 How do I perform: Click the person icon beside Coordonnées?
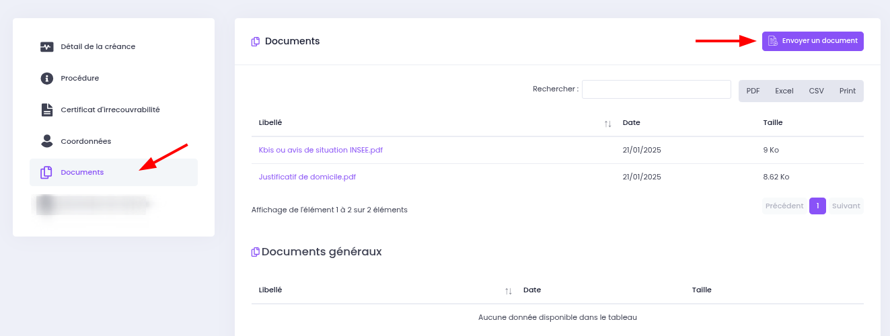coord(46,141)
